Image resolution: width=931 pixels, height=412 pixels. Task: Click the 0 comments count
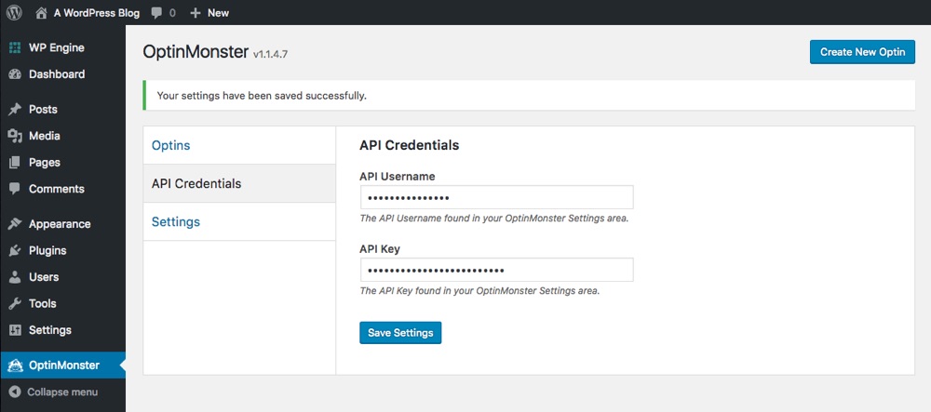pos(172,13)
